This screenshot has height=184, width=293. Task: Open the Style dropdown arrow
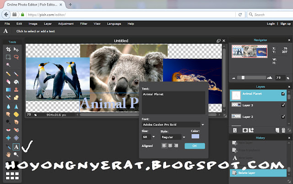tap(184, 137)
